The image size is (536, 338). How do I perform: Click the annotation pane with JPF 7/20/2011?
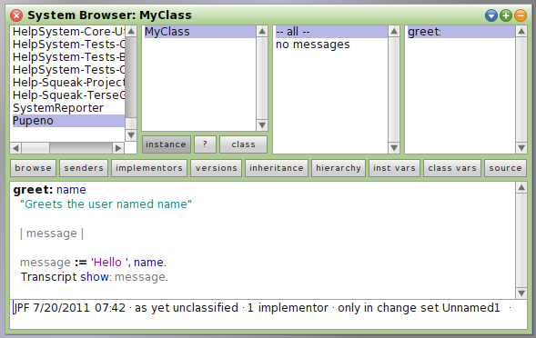coord(268,314)
